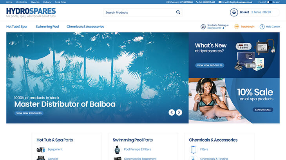The image size is (286, 160).
Task: Click the Trade Login link
Action: click(x=248, y=27)
